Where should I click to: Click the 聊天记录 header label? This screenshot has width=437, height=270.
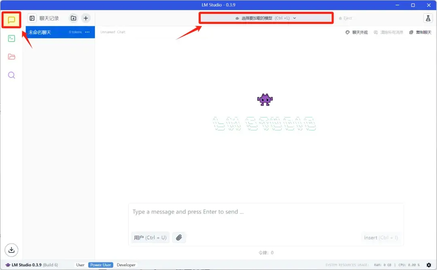pyautogui.click(x=49, y=18)
